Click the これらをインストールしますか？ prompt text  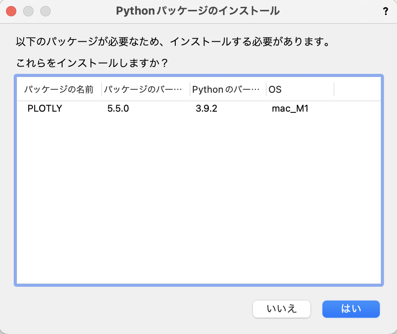coord(92,64)
